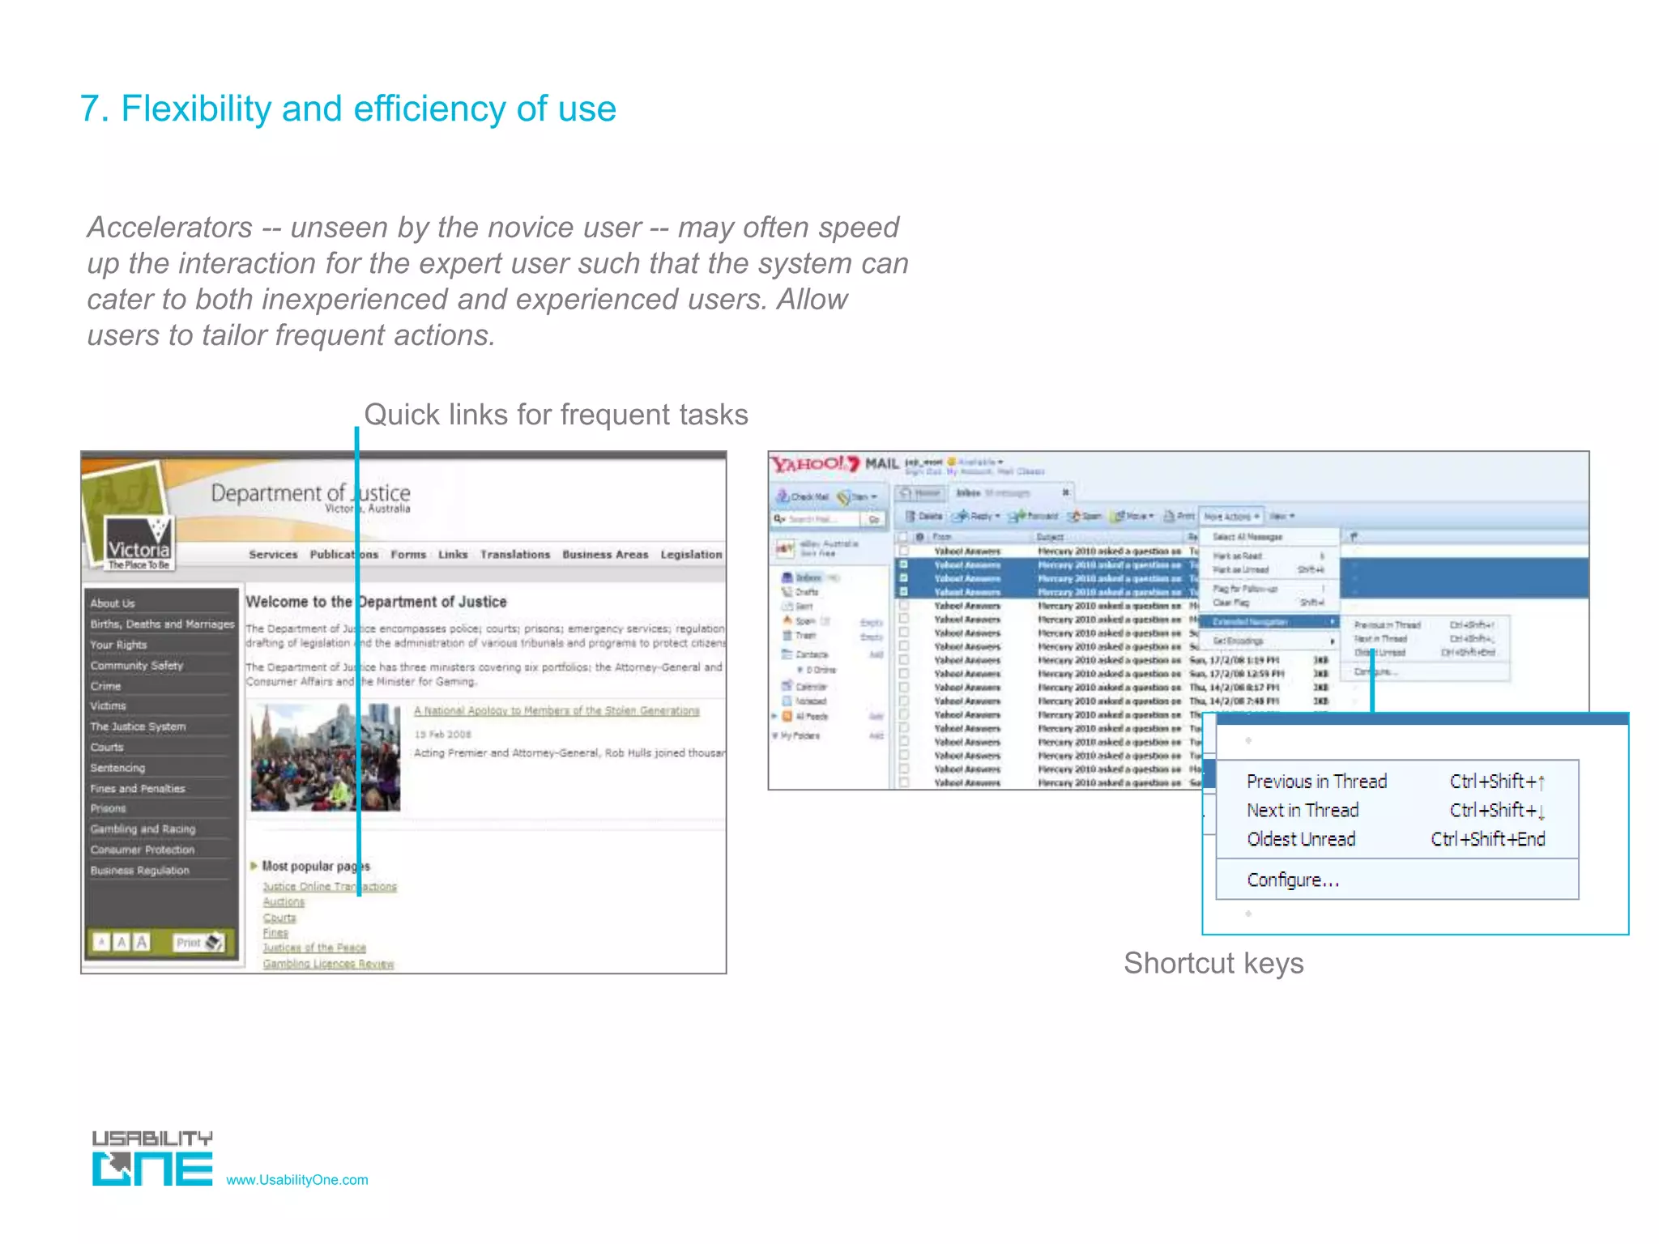Viewport: 1659px width, 1244px height.
Task: Click the Delete icon in Yahoo Mail toolbar
Action: 911,516
